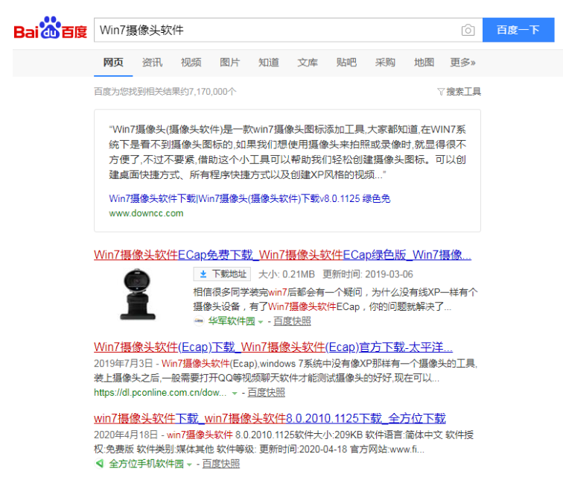
Task: Click the 华军软件园 site logo icon
Action: [198, 321]
